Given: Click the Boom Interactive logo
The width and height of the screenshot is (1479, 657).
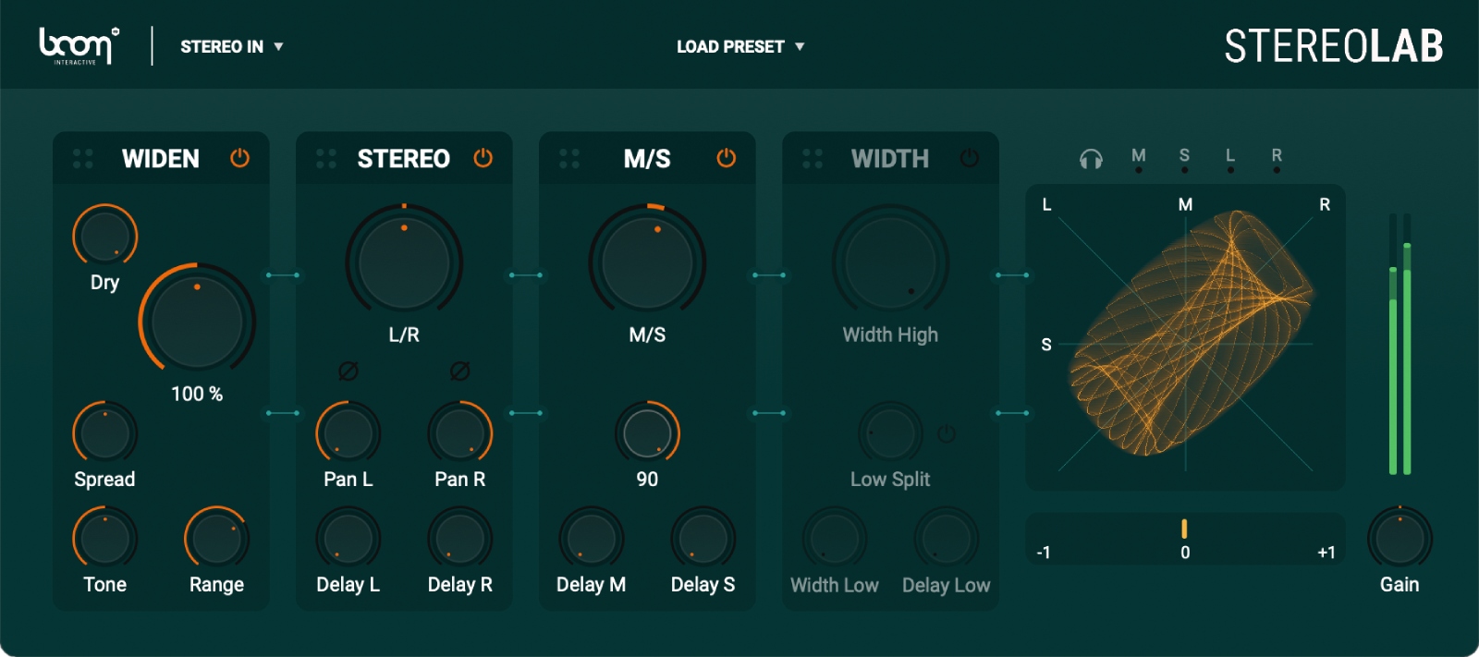Looking at the screenshot, I should (x=79, y=45).
